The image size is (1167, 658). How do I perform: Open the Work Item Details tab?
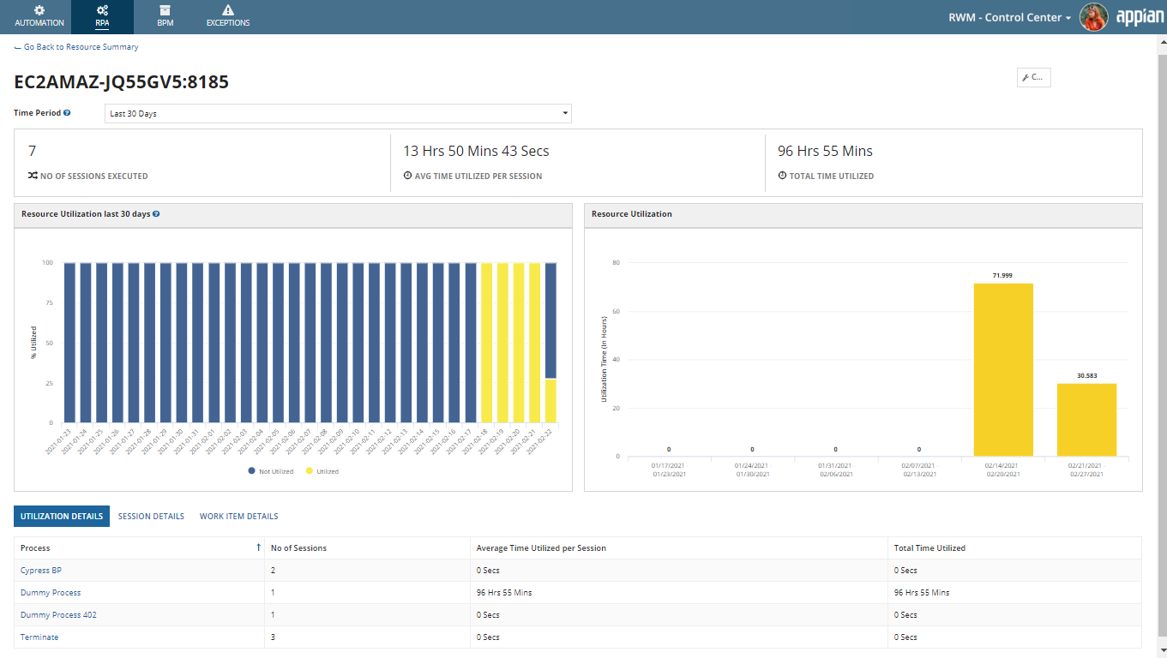[238, 516]
